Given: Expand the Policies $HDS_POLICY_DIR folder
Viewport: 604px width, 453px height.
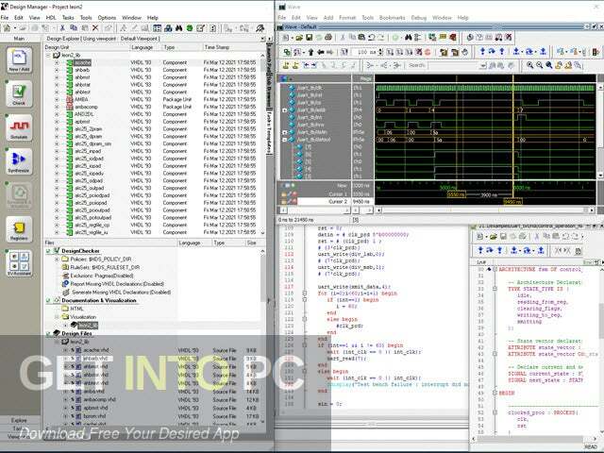Looking at the screenshot, I should (x=57, y=260).
